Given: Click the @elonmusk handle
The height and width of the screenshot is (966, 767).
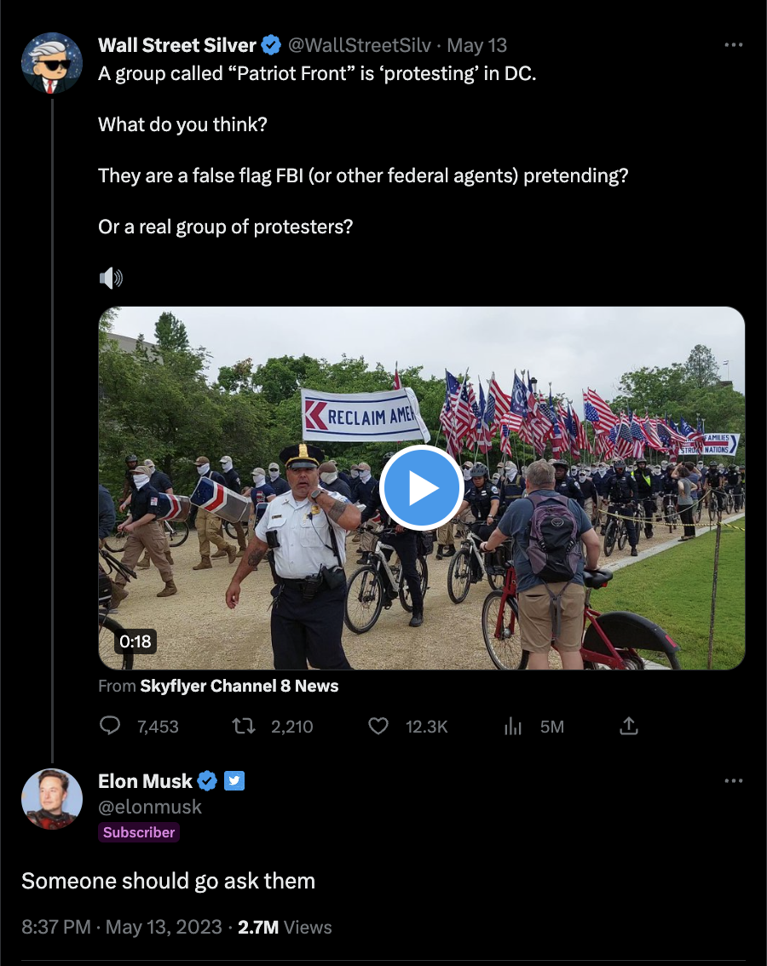Looking at the screenshot, I should (x=150, y=806).
